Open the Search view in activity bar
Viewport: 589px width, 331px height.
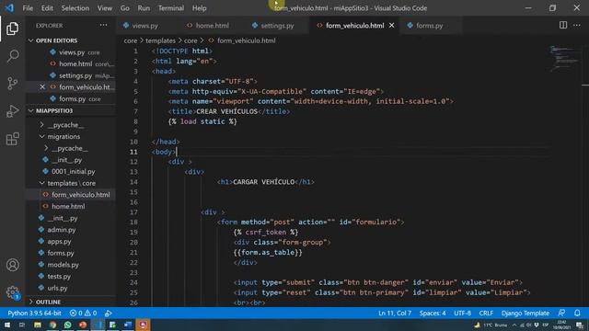coord(12,56)
